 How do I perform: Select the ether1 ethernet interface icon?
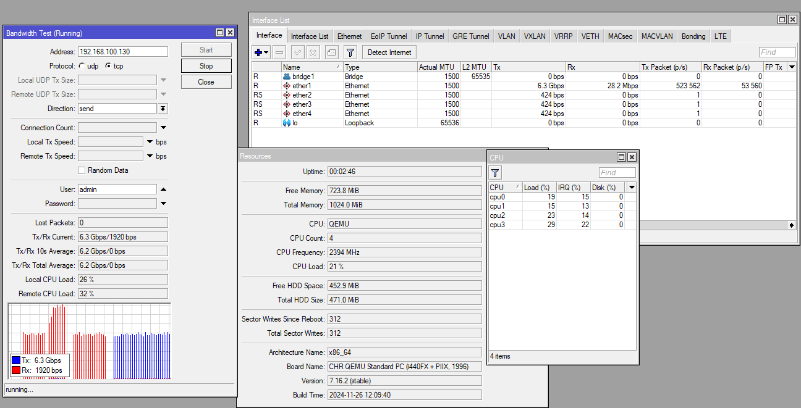(x=287, y=86)
